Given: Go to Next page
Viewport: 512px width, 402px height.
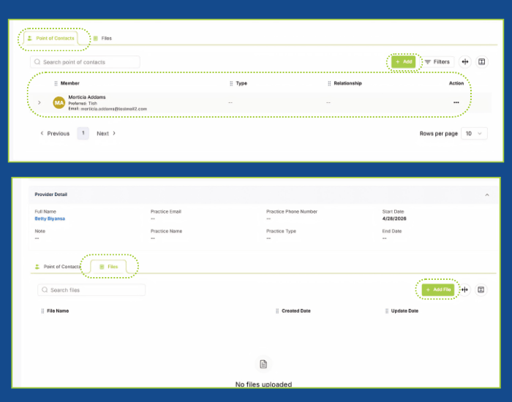Looking at the screenshot, I should point(106,134).
